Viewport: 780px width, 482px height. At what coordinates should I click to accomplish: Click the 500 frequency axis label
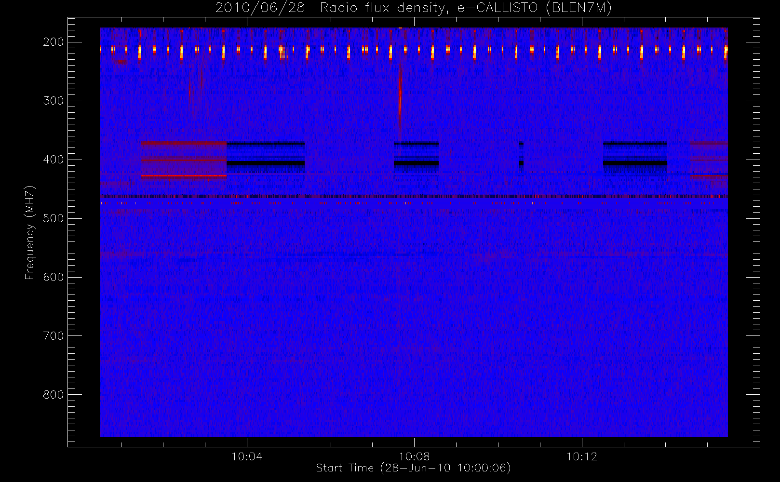tap(53, 218)
